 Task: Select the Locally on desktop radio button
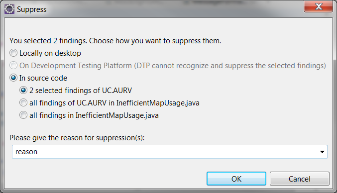[13, 53]
